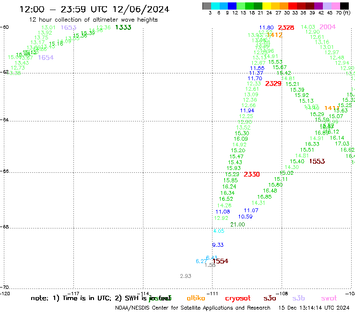Viewport: 355px width, 312px height.
Task: Click the "14.03" wave height value
Action: click(x=308, y=27)
